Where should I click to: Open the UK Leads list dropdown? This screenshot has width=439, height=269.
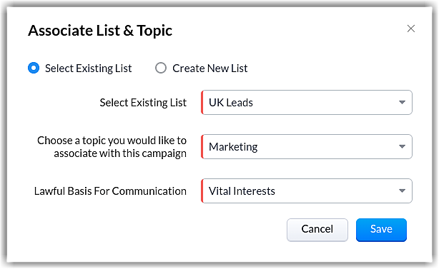pos(307,103)
